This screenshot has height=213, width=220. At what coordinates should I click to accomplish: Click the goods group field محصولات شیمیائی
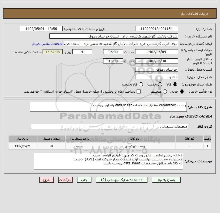pyautogui.click(x=109, y=126)
